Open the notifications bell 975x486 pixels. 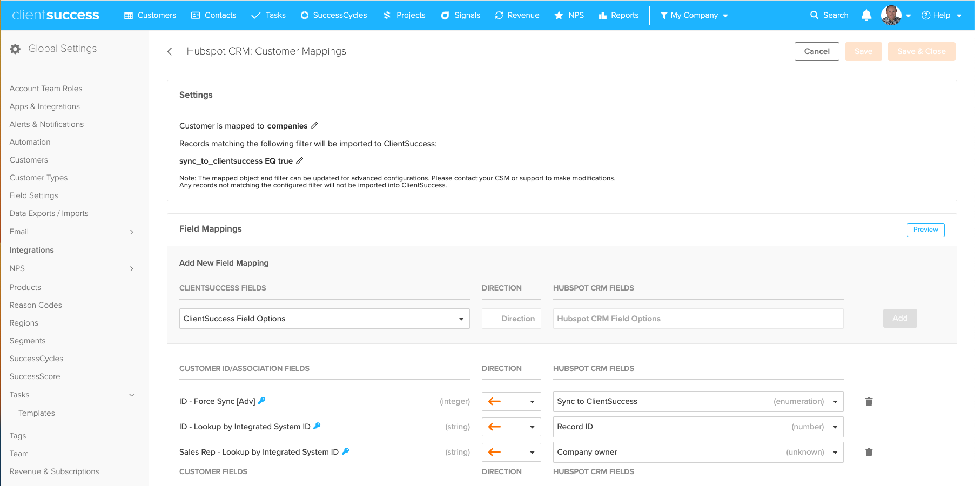[866, 15]
